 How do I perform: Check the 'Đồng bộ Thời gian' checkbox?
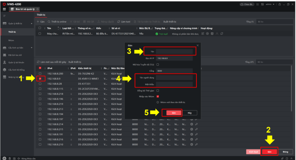pos(158,90)
